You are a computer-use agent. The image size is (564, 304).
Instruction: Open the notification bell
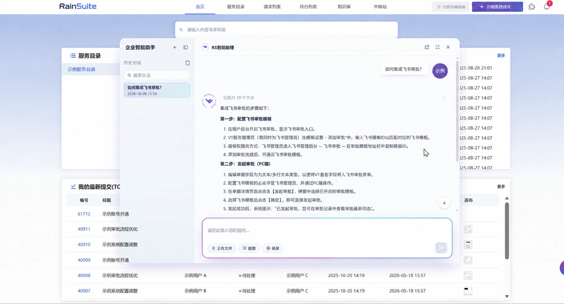click(547, 6)
